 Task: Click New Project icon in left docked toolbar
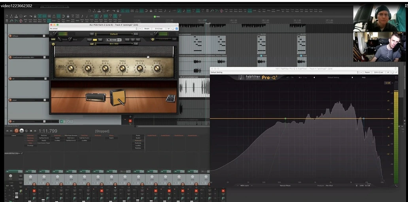(7, 16)
